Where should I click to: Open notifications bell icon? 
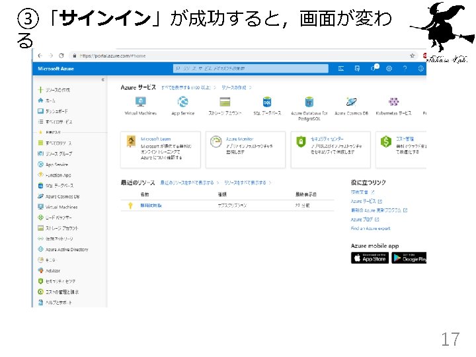coord(374,68)
